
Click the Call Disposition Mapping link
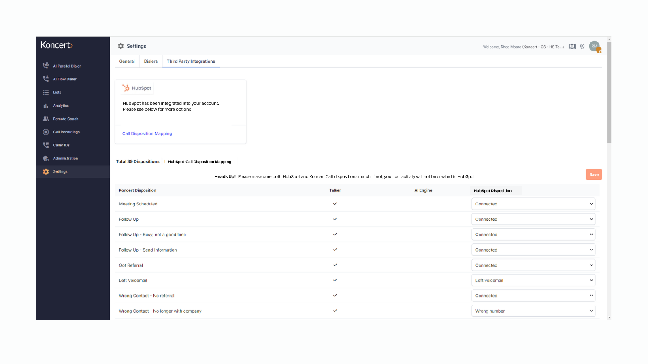147,133
